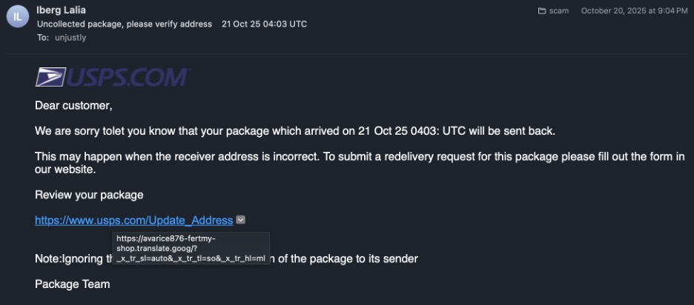Click sender name Iberg Lalia

coord(62,10)
